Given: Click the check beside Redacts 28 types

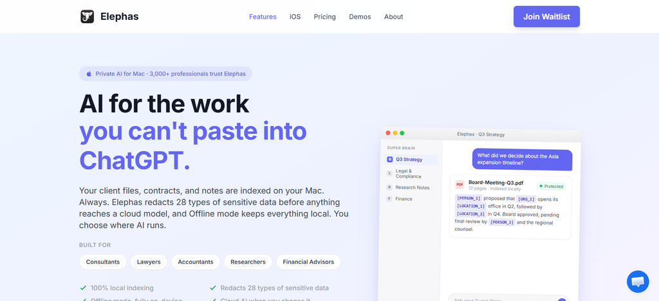Looking at the screenshot, I should coord(213,288).
